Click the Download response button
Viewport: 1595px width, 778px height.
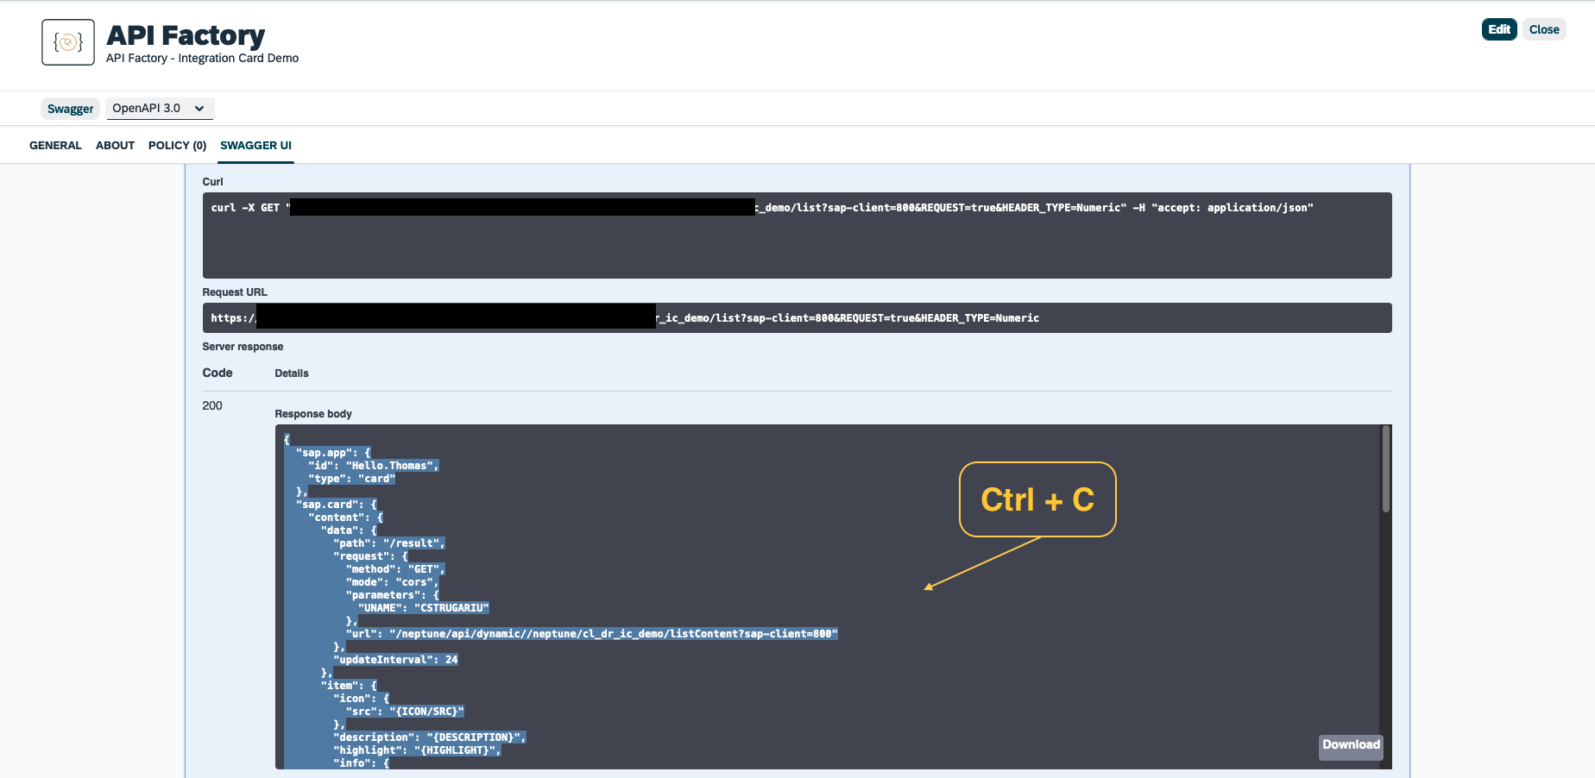coord(1350,744)
